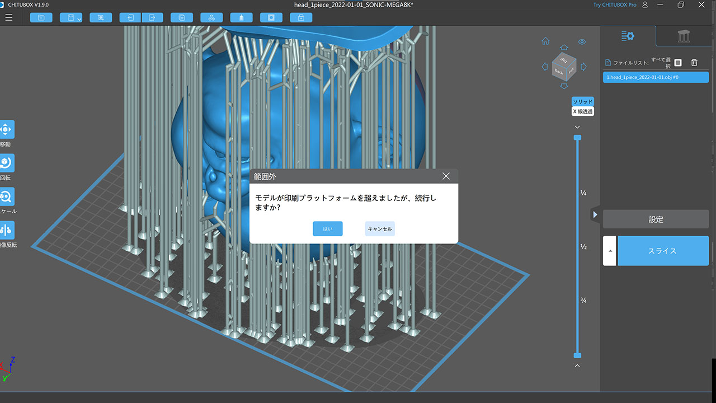Open the user account icon
The height and width of the screenshot is (403, 716).
646,4
